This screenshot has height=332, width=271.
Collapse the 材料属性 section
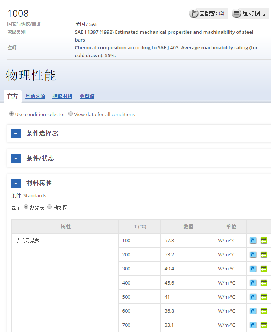coord(16,183)
